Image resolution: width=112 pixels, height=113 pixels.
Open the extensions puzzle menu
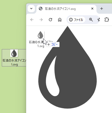(107, 20)
